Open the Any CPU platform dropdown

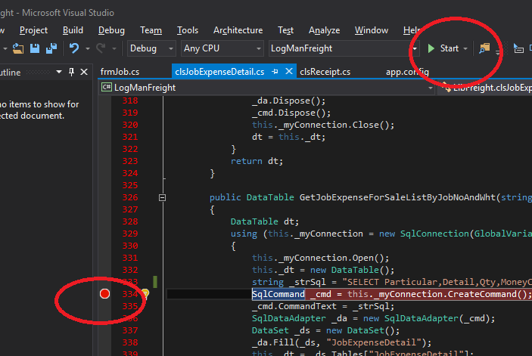click(222, 48)
